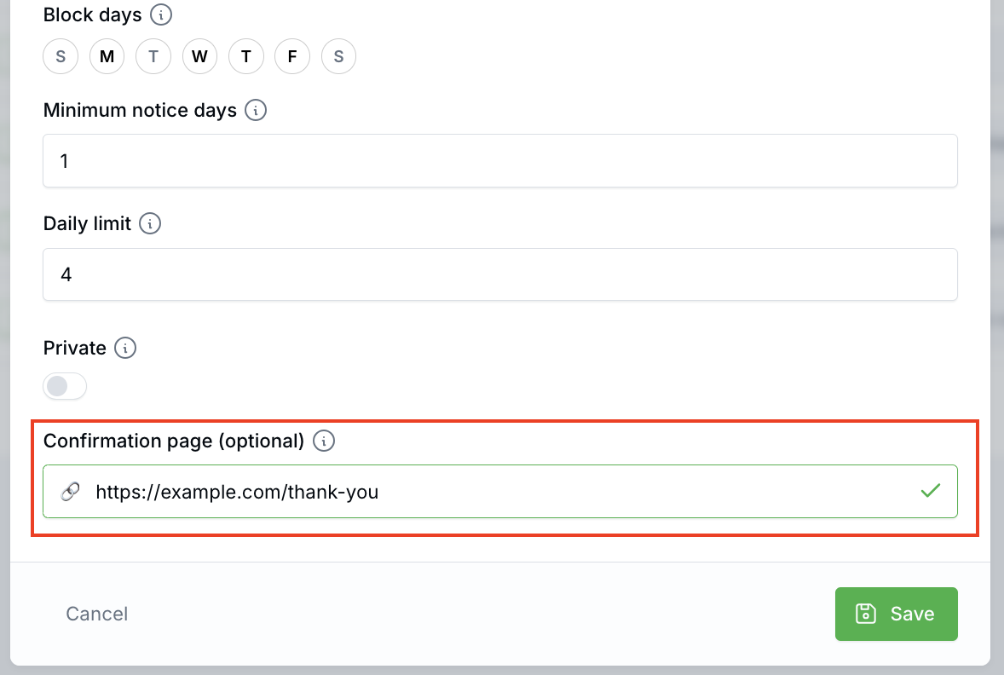Viewport: 1004px width, 675px height.
Task: Focus the Daily limit input field
Action: point(499,274)
